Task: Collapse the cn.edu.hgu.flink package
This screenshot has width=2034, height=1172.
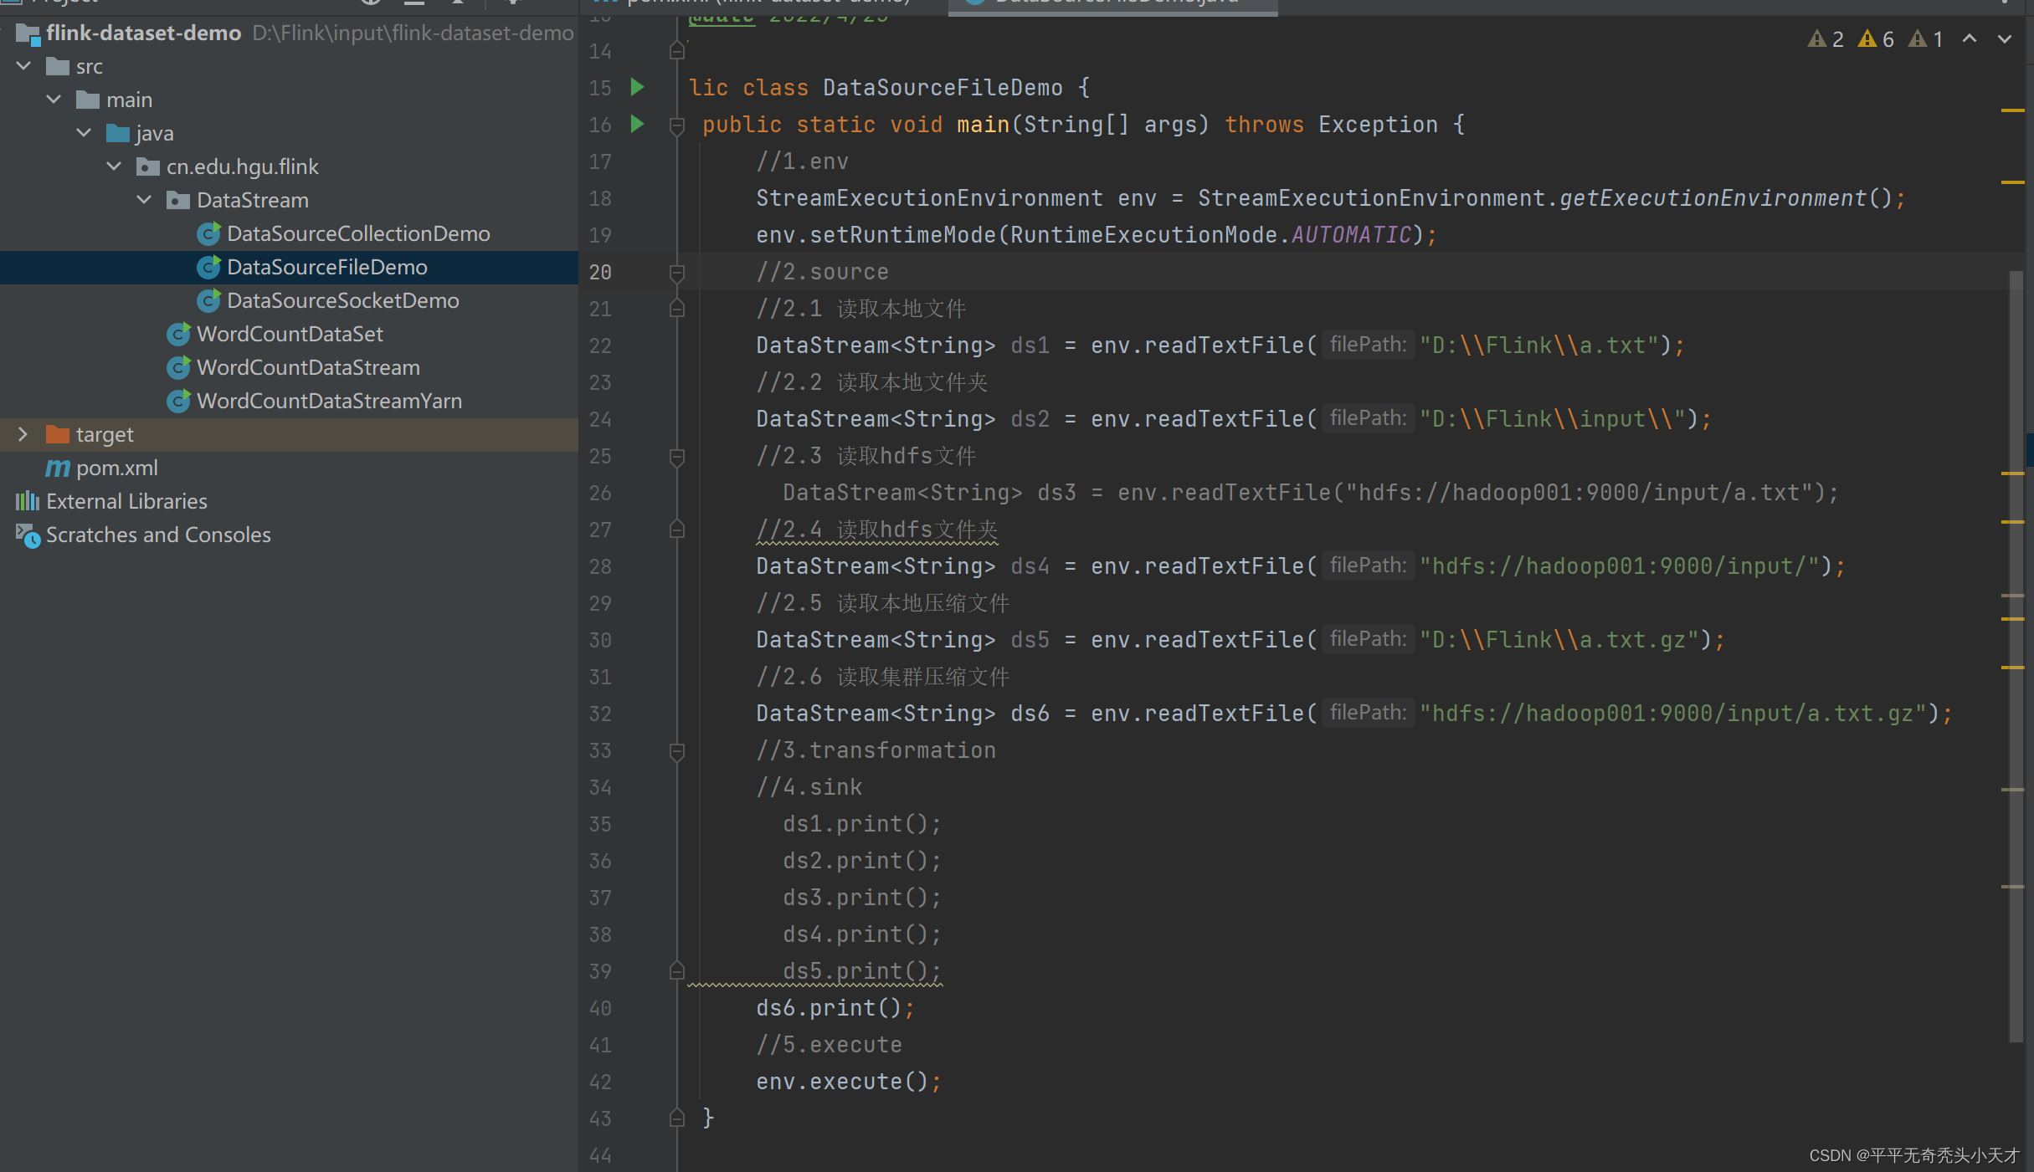Action: (114, 166)
